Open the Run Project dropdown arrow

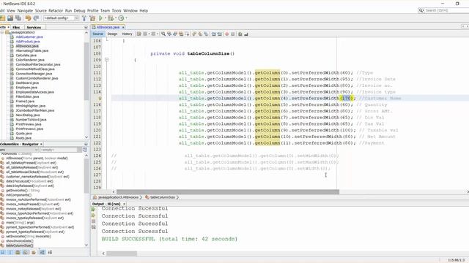click(x=105, y=18)
